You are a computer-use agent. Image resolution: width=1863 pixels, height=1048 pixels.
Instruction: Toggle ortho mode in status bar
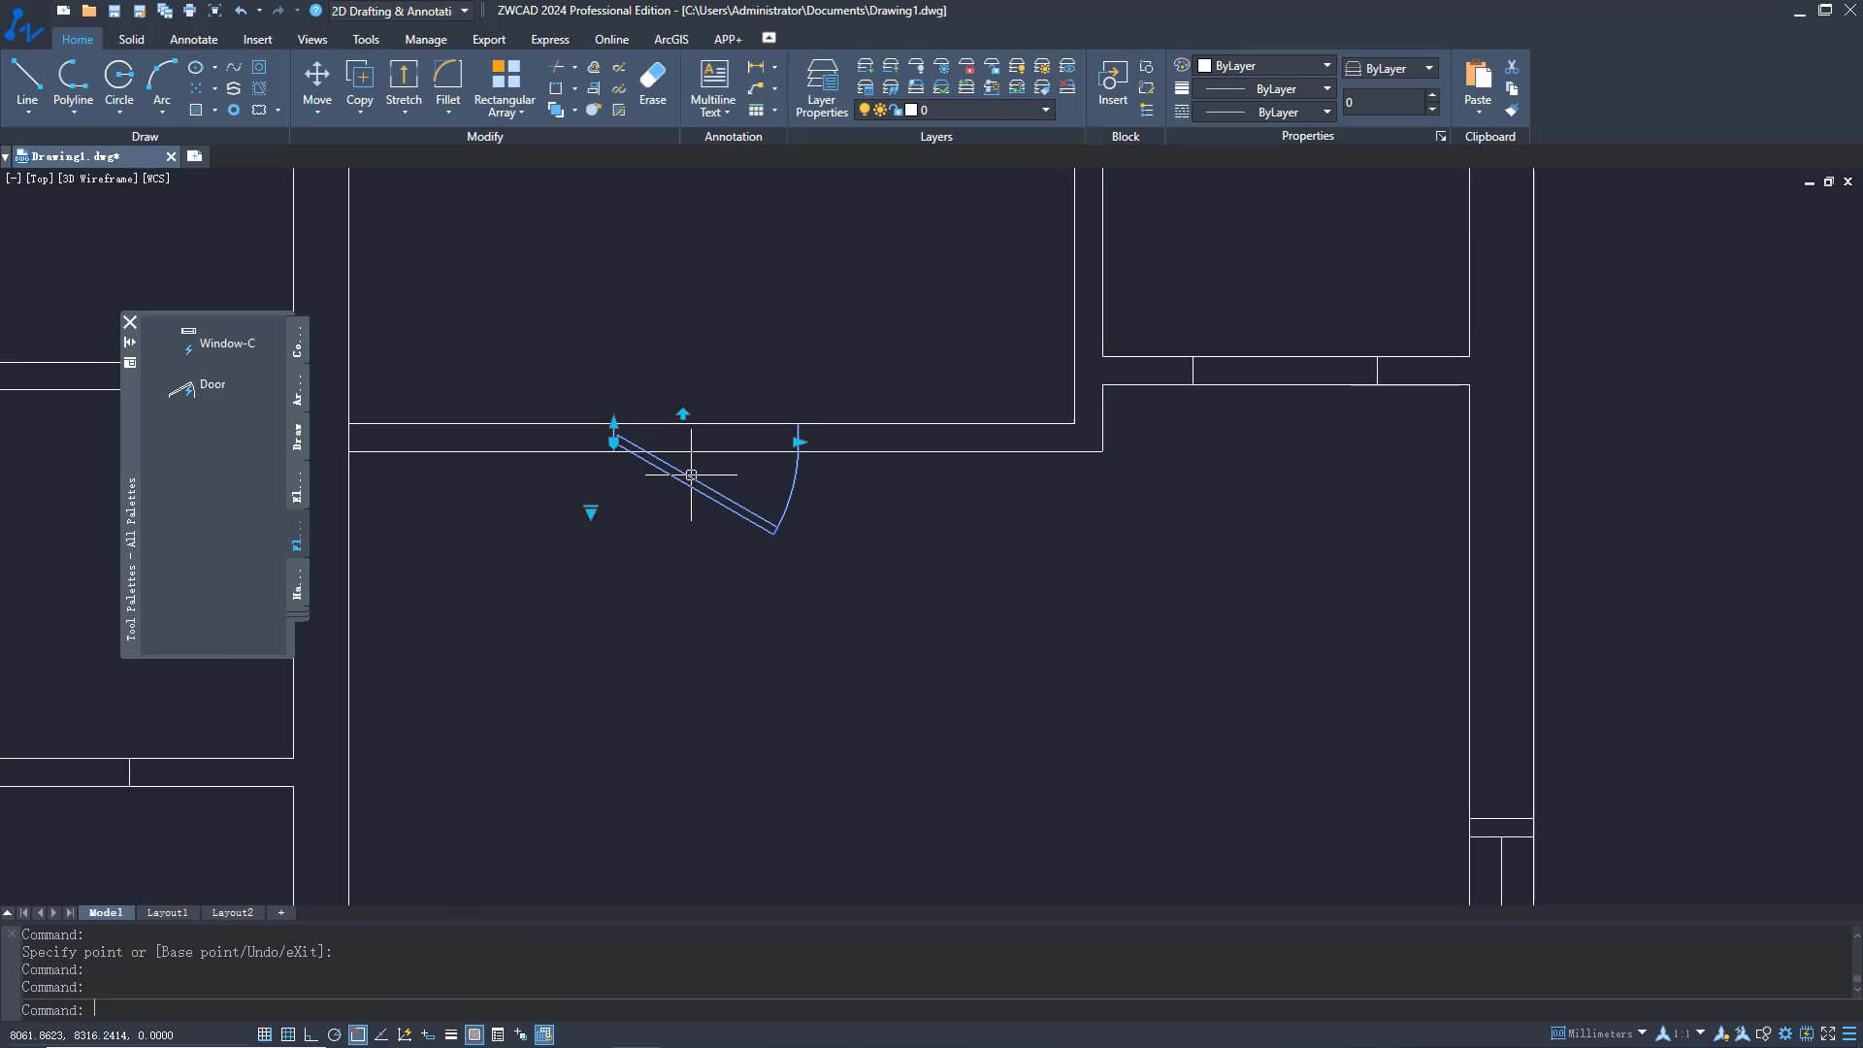310,1034
